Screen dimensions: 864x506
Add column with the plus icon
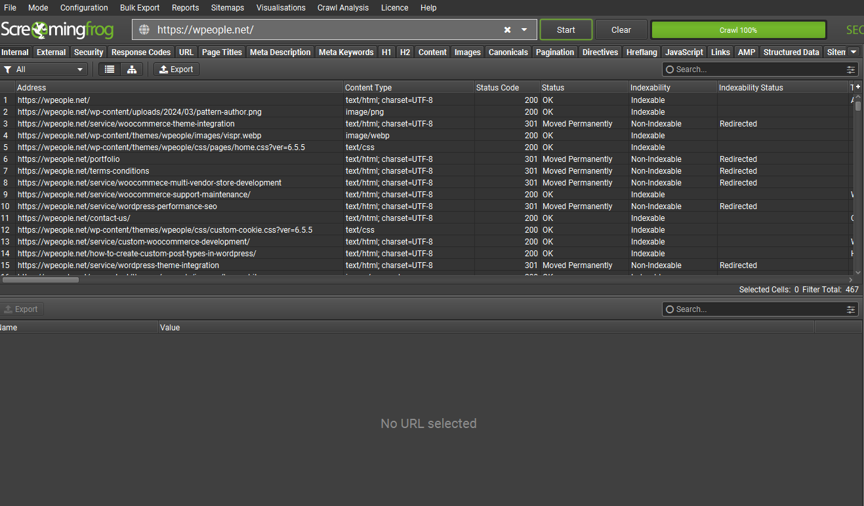click(857, 87)
